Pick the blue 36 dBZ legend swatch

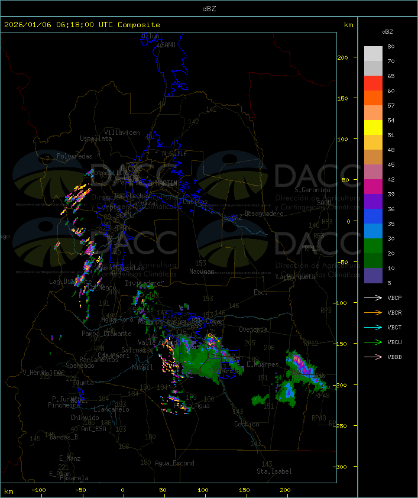coord(373,216)
